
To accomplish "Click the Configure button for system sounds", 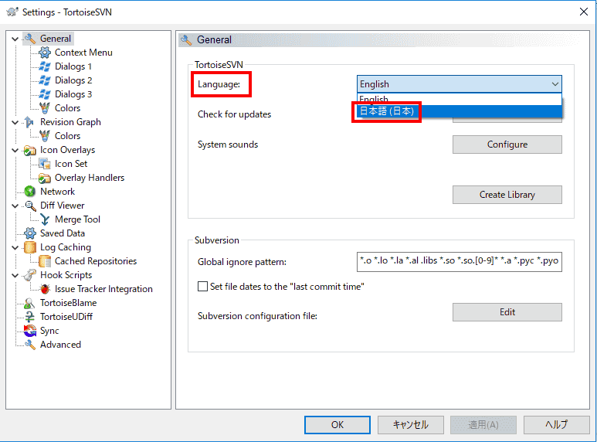I will click(507, 144).
